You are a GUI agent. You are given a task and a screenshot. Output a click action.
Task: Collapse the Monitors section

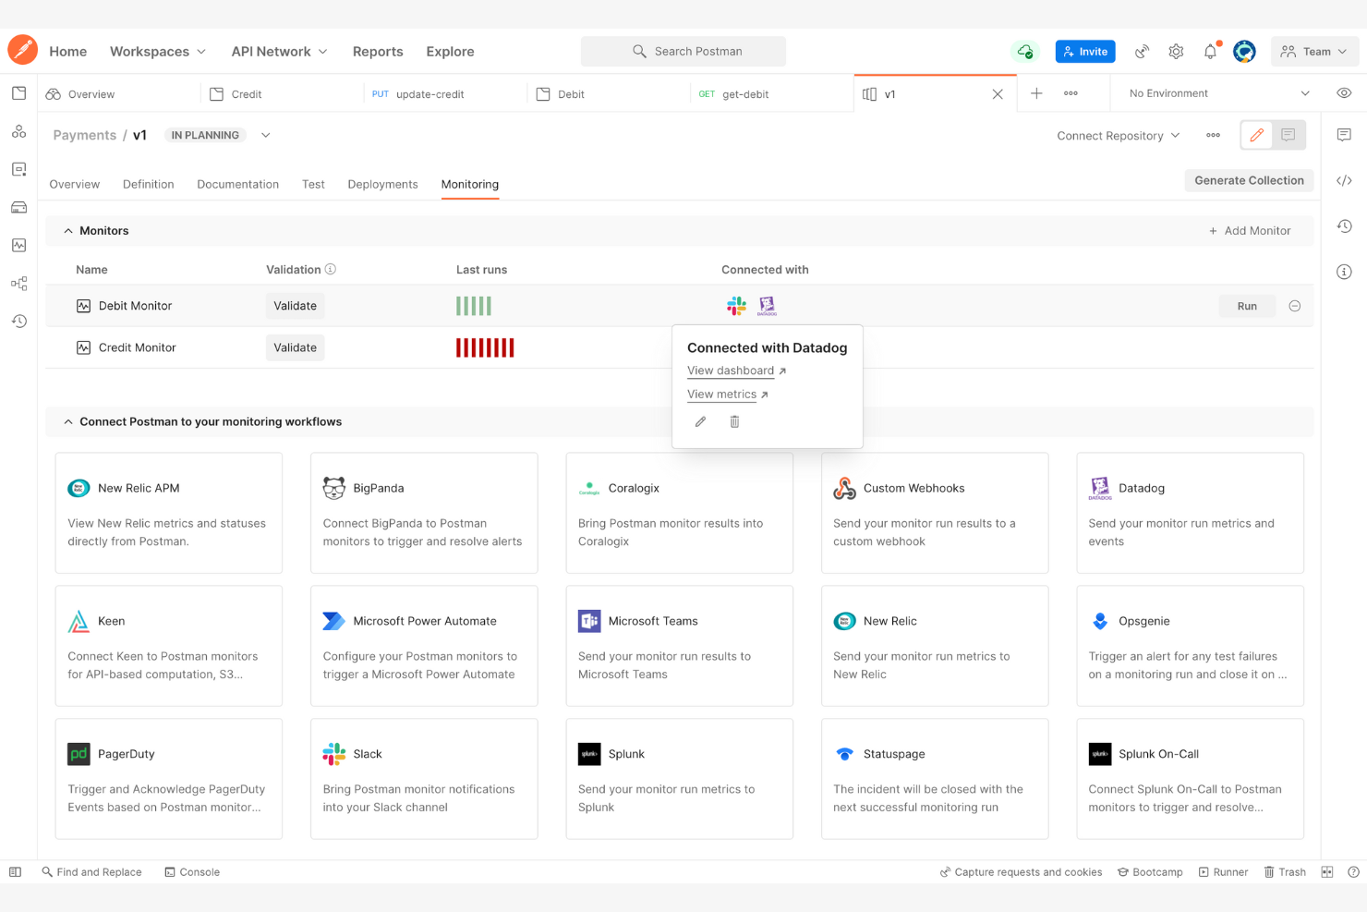click(67, 230)
